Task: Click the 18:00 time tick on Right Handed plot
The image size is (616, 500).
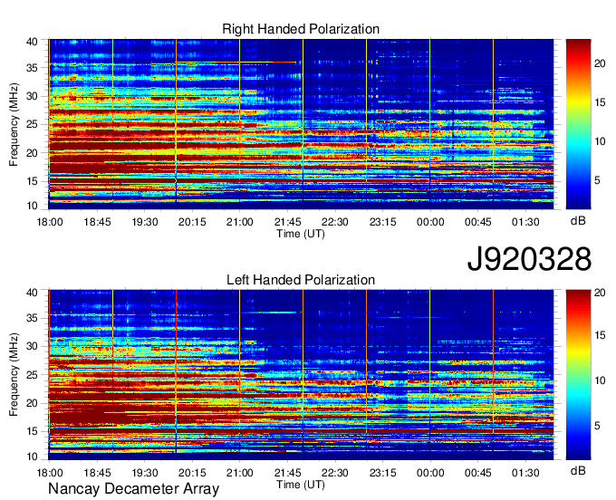Action: 50,222
